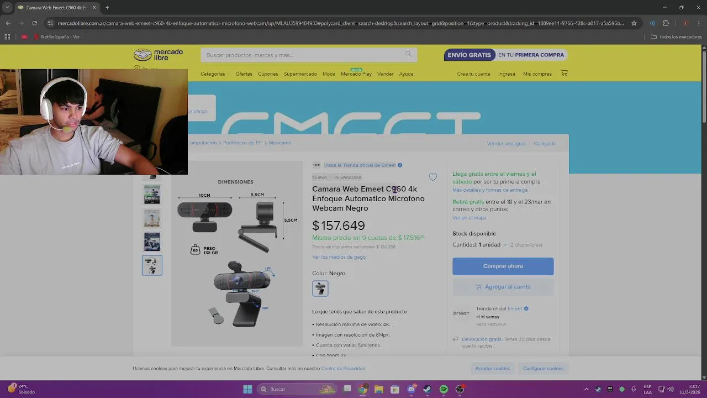Expand the Categorías dropdown
This screenshot has height=398, width=707.
point(214,74)
